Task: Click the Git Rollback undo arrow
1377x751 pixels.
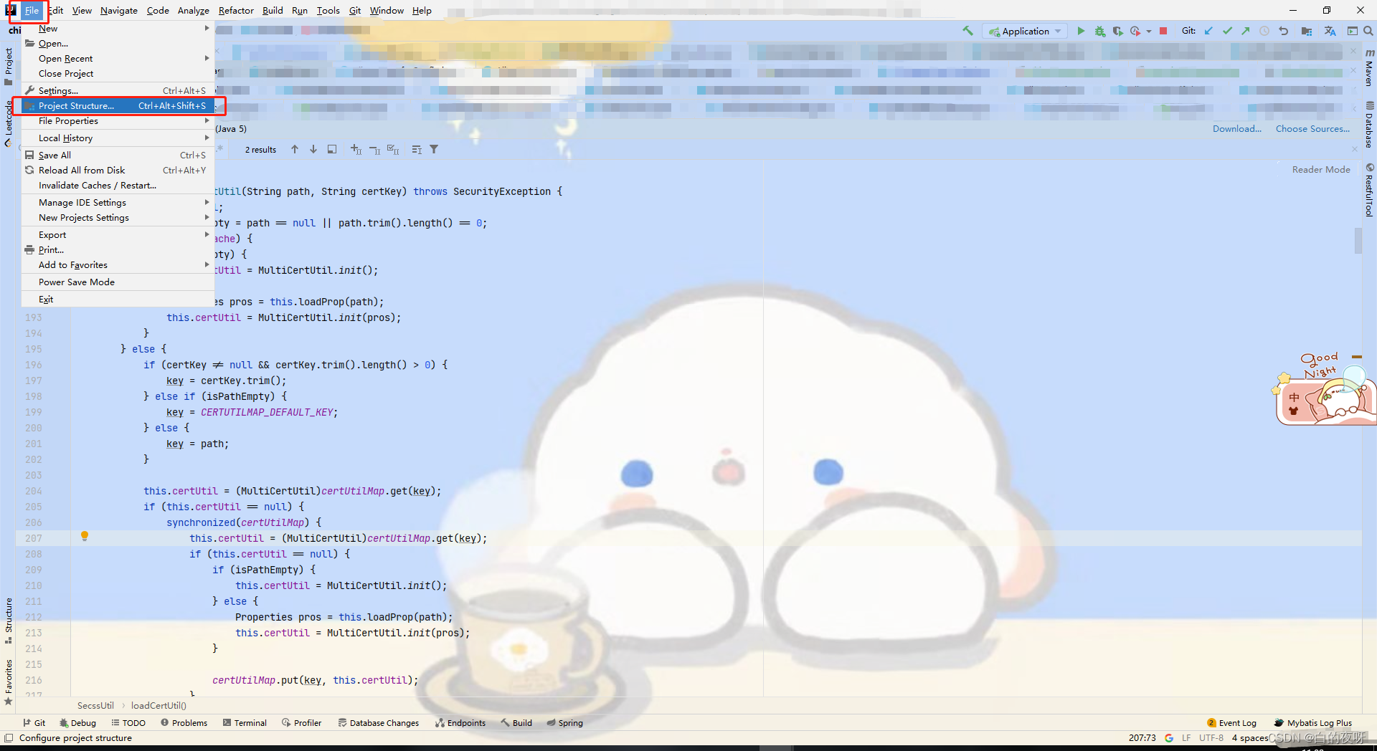Action: point(1283,31)
